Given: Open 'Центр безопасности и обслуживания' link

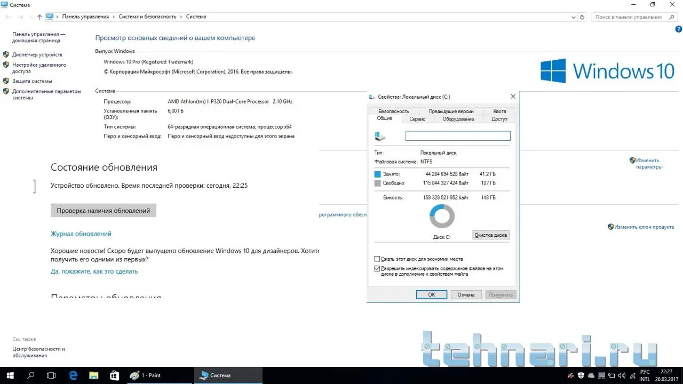Looking at the screenshot, I should (38, 352).
